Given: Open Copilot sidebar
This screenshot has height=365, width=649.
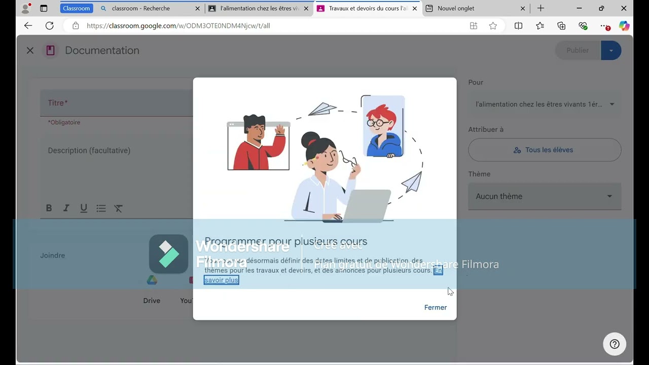Looking at the screenshot, I should tap(624, 26).
